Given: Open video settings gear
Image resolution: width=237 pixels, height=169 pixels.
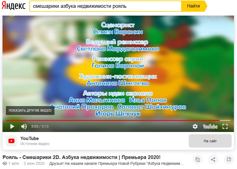Looking at the screenshot, I should click(195, 126).
